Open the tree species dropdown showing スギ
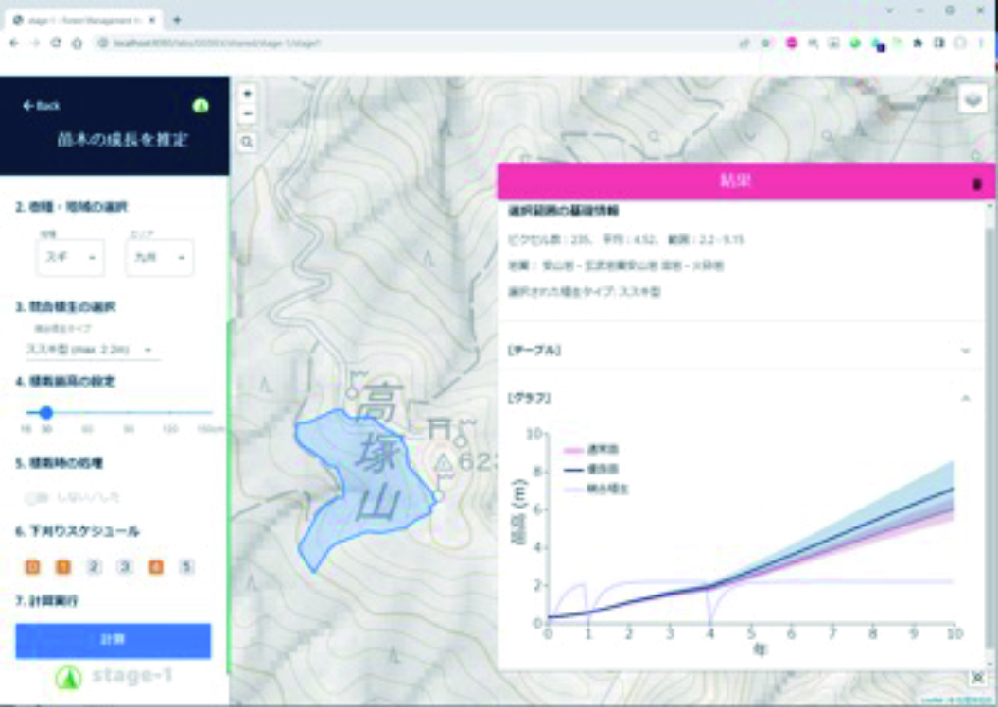Screen dimensions: 998x707 [70, 257]
